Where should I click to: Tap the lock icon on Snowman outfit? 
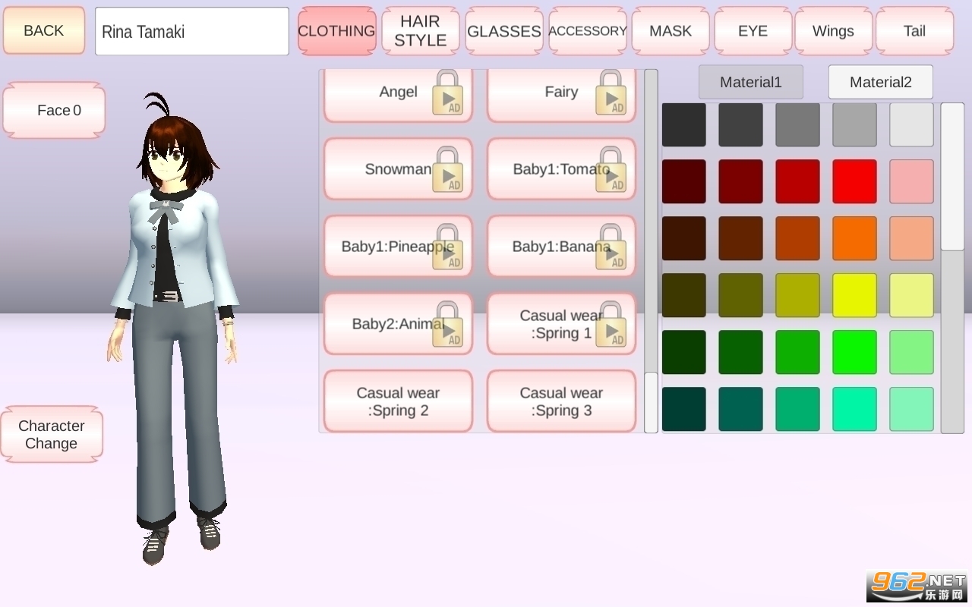[447, 171]
